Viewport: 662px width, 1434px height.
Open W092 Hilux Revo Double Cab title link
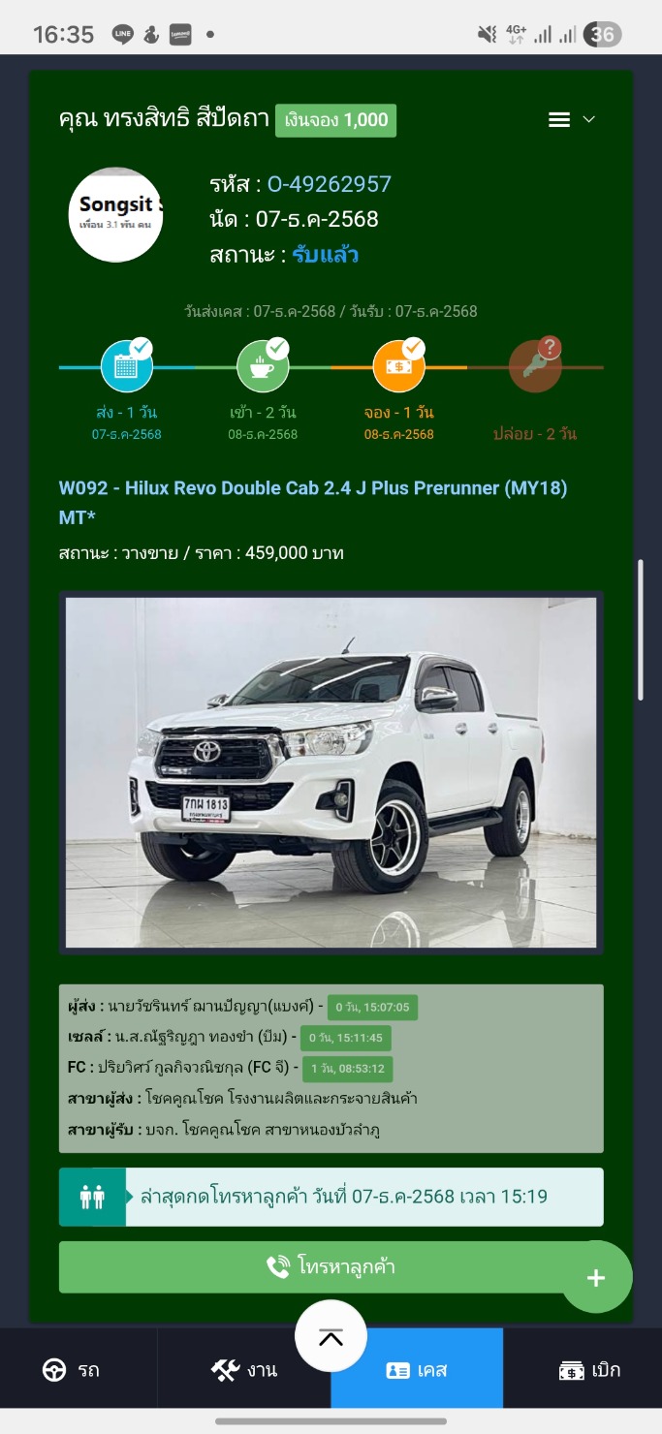(x=313, y=503)
